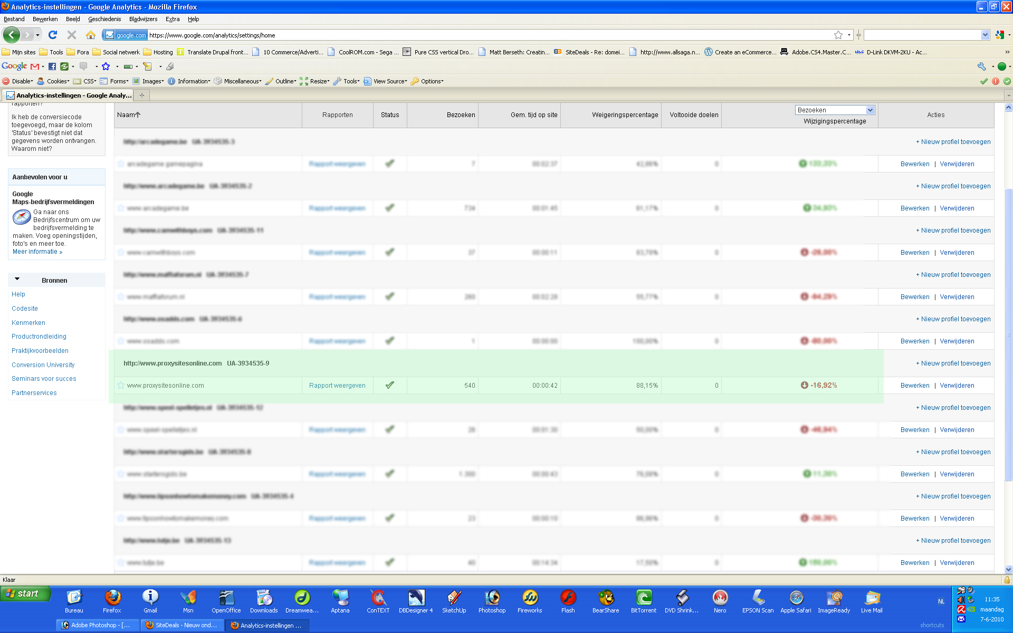Open the Mijn sites bookmarks folder
Screen dimensions: 1013x633
click(x=19, y=52)
